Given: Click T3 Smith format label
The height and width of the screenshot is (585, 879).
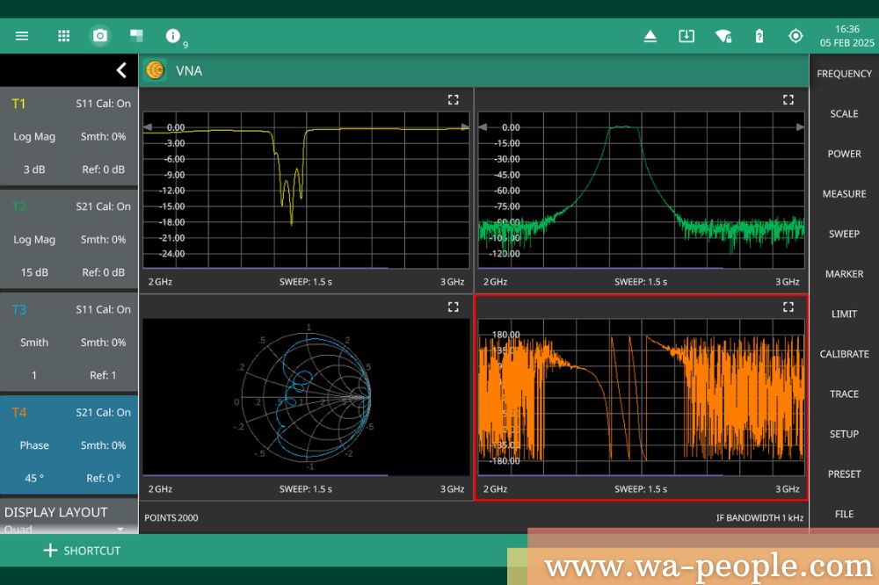Looking at the screenshot, I should [x=34, y=343].
